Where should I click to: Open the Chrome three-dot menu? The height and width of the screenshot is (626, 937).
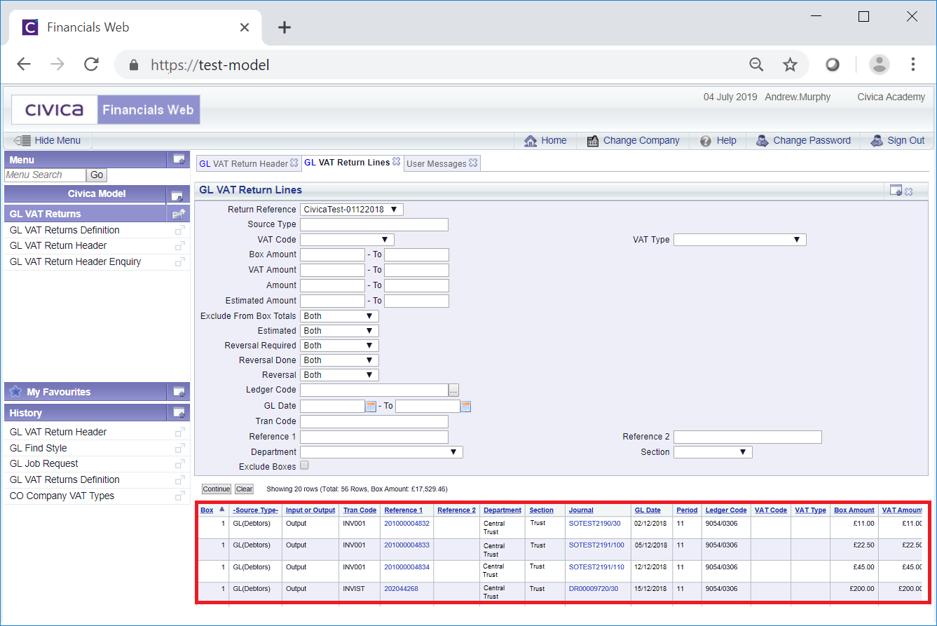[912, 64]
